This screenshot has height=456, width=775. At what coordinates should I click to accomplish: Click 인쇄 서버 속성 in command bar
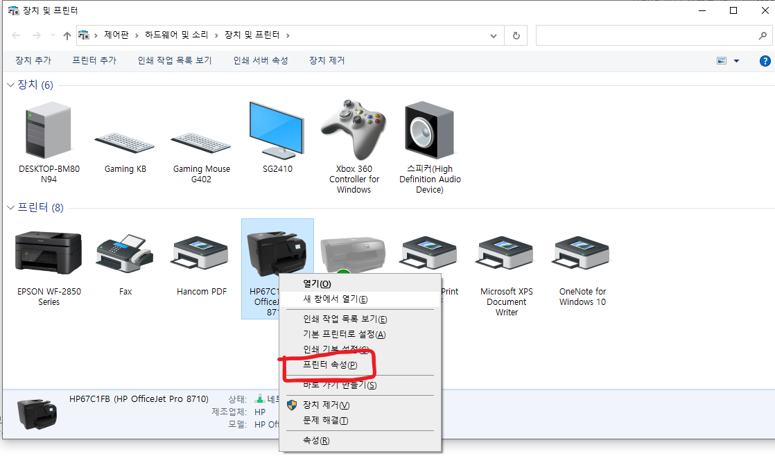(261, 60)
